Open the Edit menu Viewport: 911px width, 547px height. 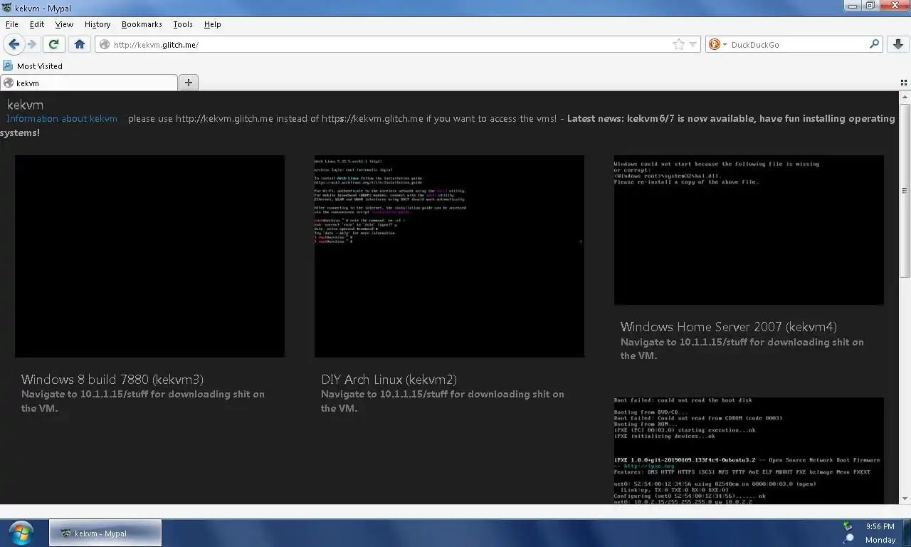tap(37, 24)
